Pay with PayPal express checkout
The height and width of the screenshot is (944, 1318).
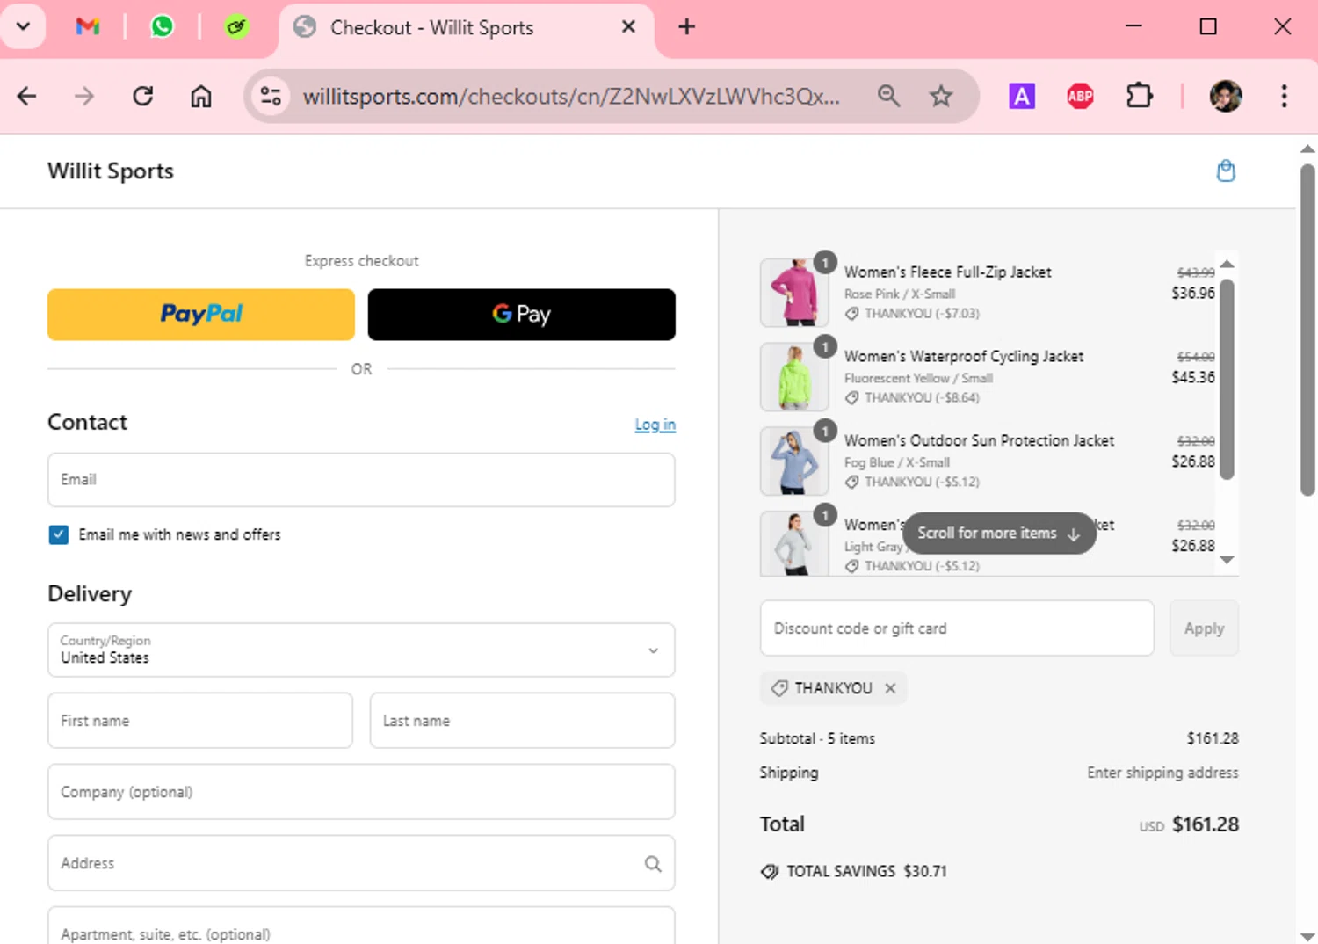click(x=201, y=315)
